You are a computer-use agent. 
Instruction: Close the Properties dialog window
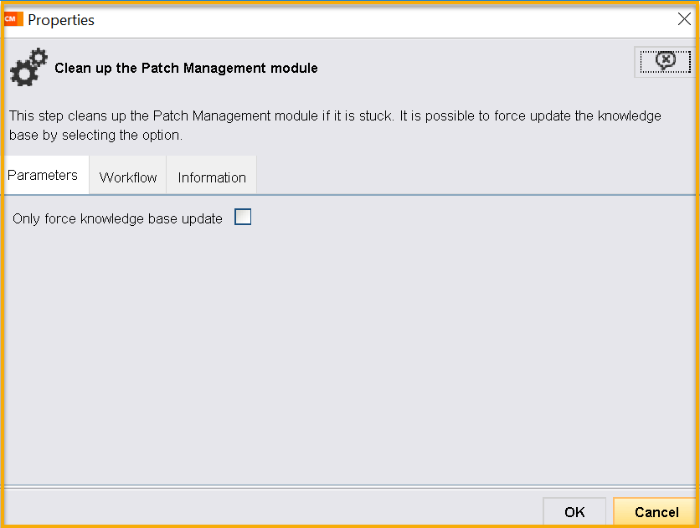(x=683, y=19)
